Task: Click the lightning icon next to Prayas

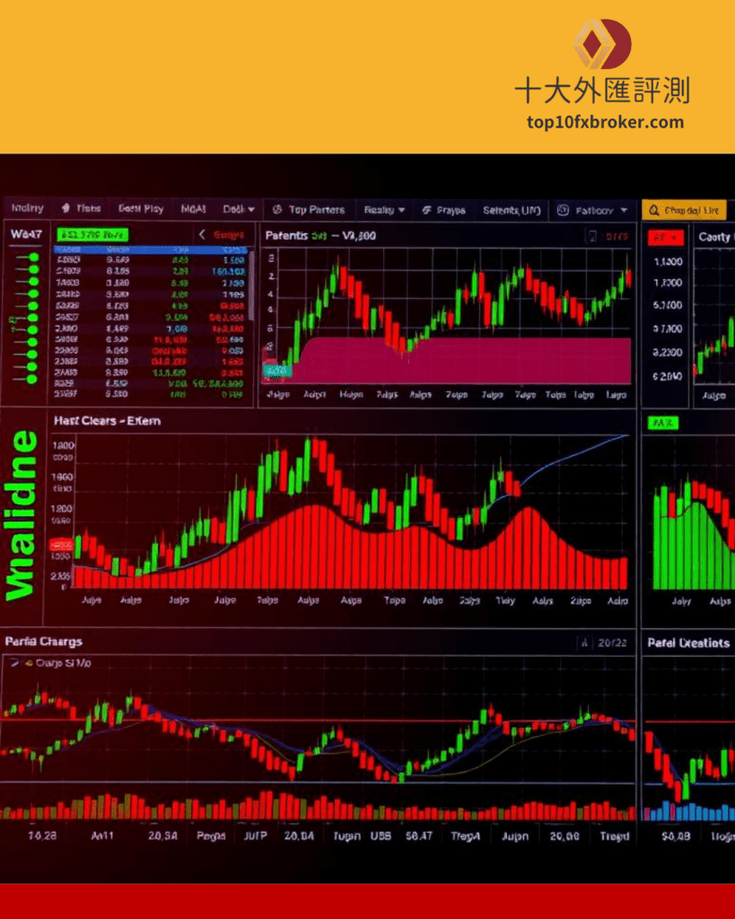Action: coord(426,210)
